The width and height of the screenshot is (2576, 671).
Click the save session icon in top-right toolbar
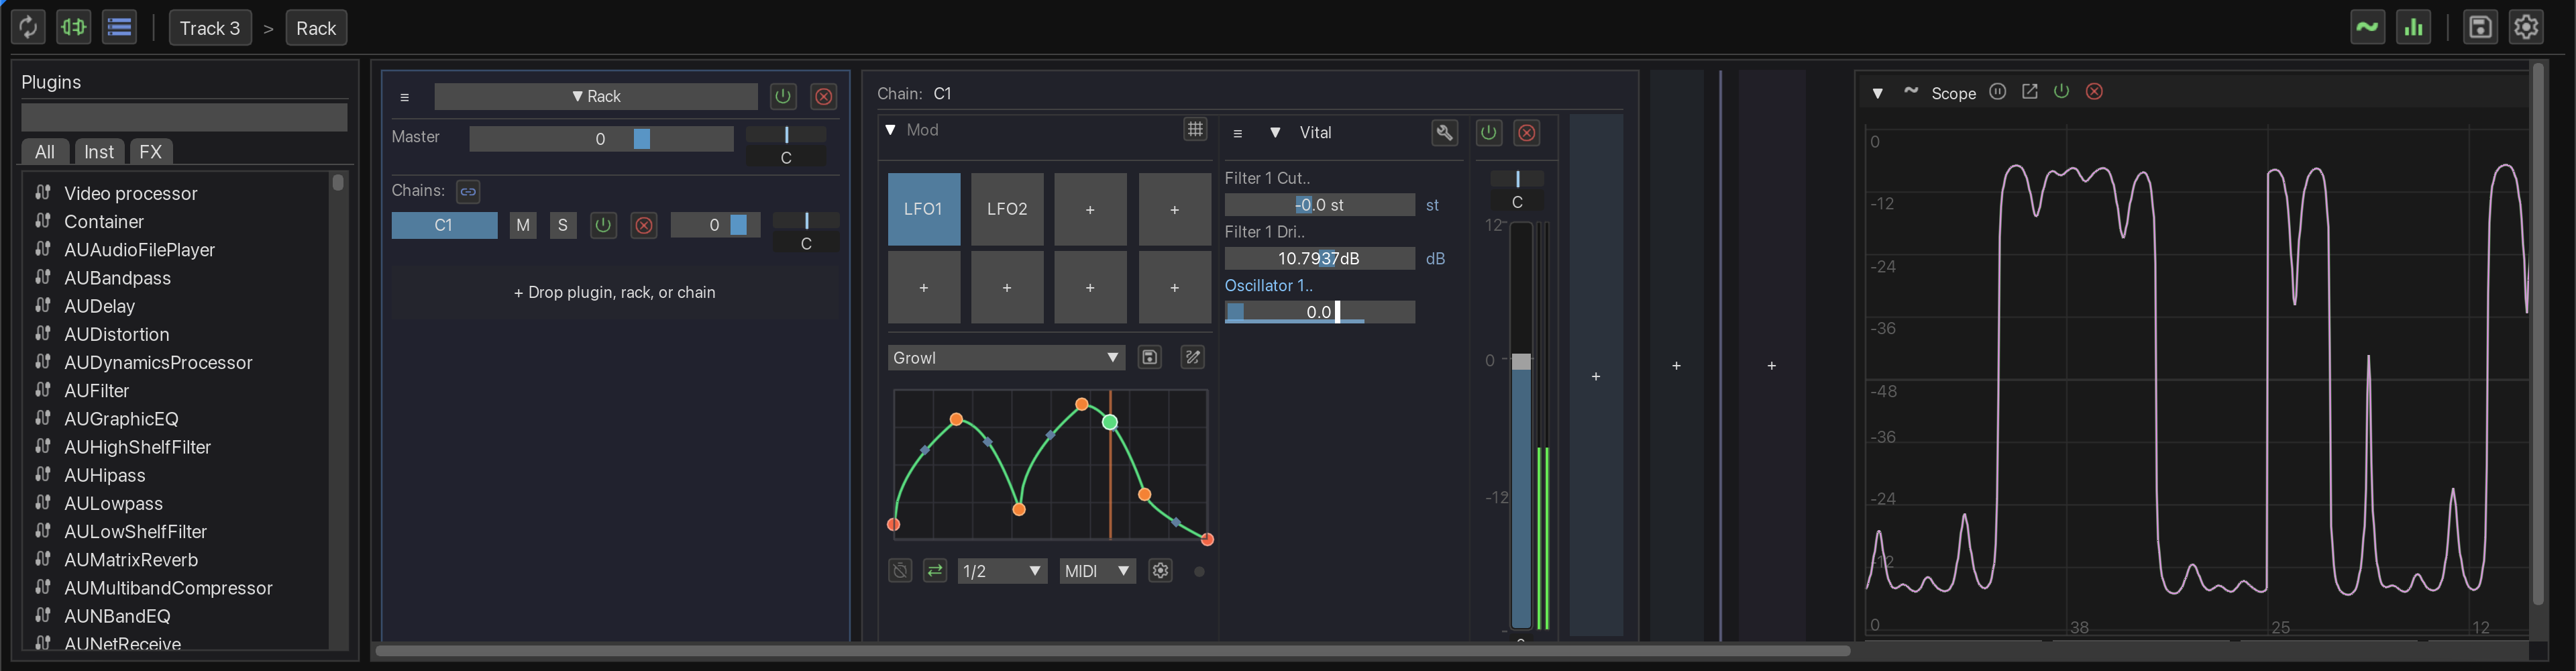2480,27
